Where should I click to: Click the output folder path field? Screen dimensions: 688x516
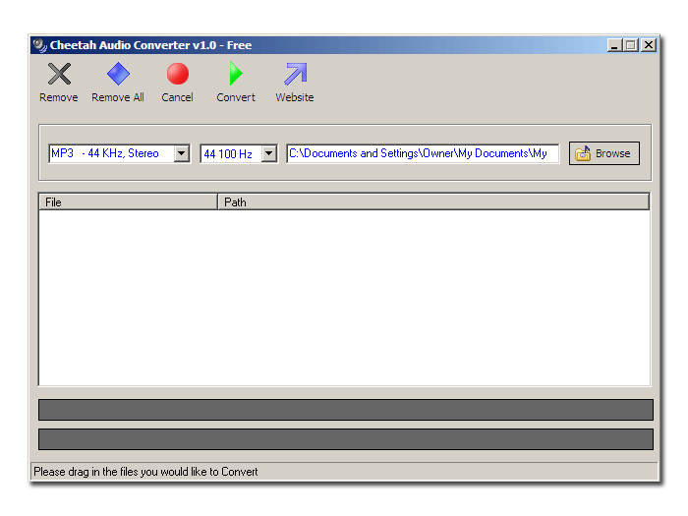[x=423, y=153]
